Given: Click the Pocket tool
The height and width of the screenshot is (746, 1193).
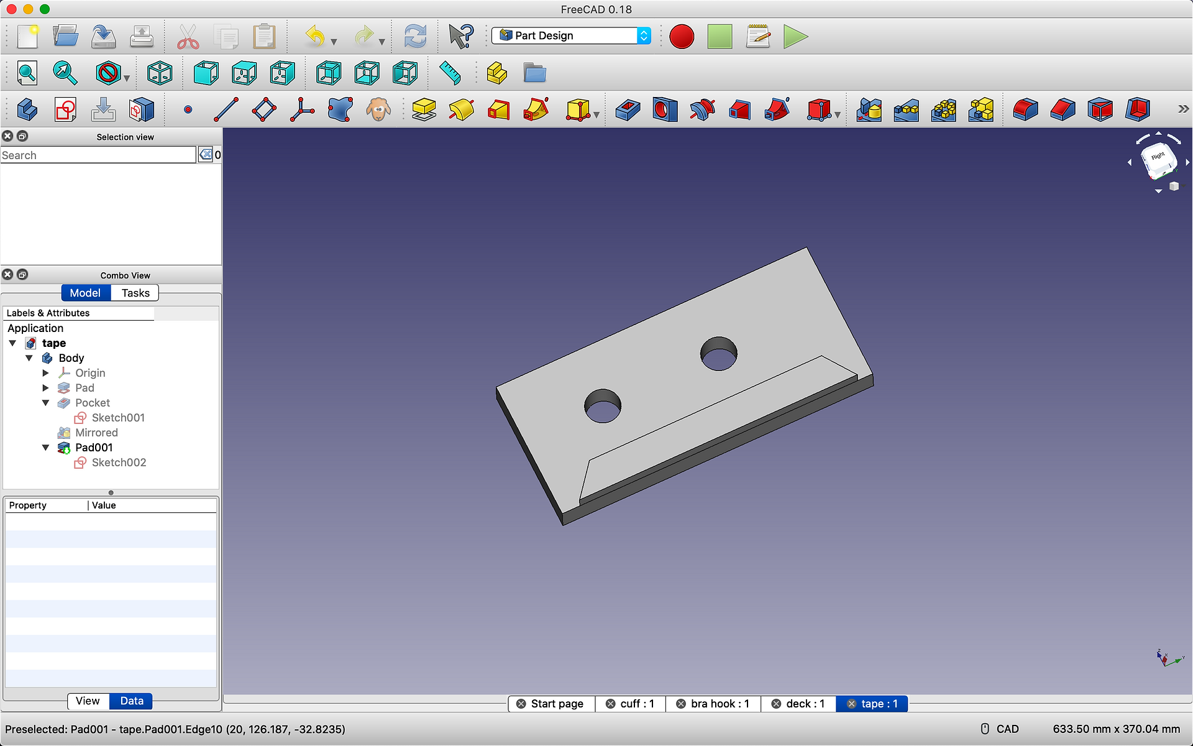Looking at the screenshot, I should pos(628,110).
